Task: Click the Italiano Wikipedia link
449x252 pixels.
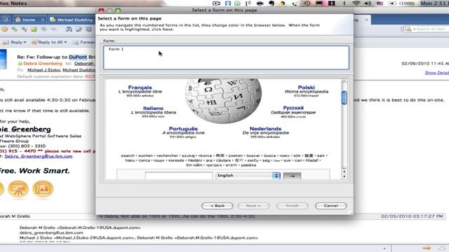Action: [153, 108]
